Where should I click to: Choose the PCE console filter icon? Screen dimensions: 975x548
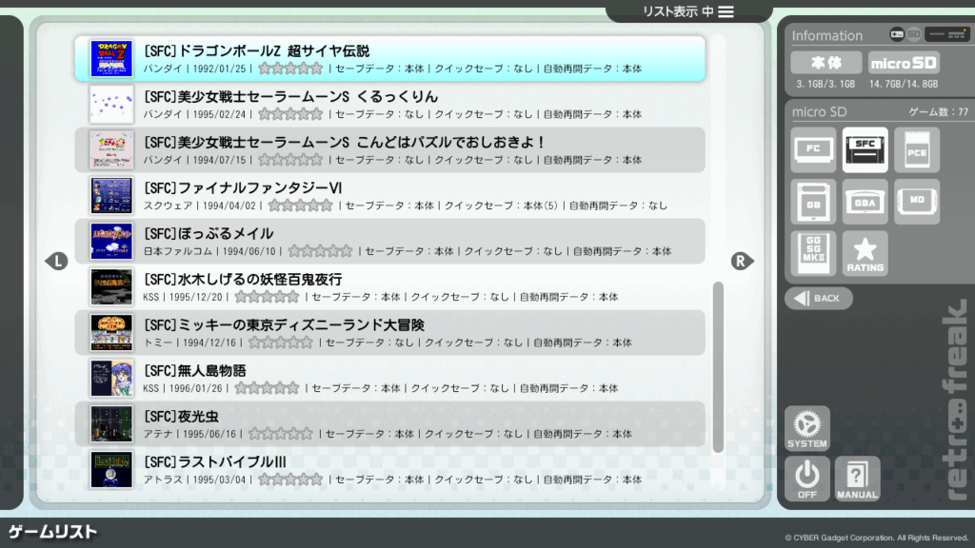916,150
